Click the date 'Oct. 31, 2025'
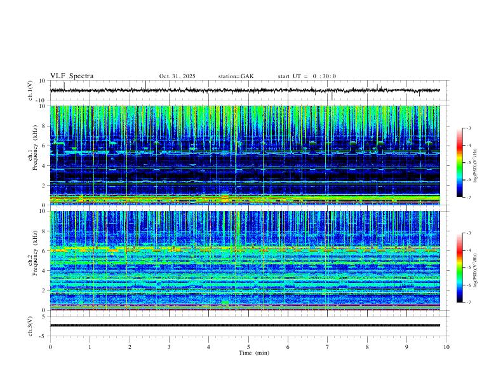The height and width of the screenshot is (389, 503). [x=177, y=76]
